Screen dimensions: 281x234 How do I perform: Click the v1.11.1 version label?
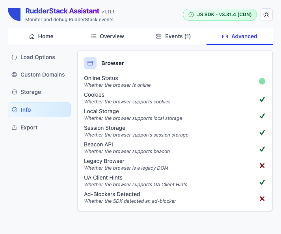tap(108, 12)
